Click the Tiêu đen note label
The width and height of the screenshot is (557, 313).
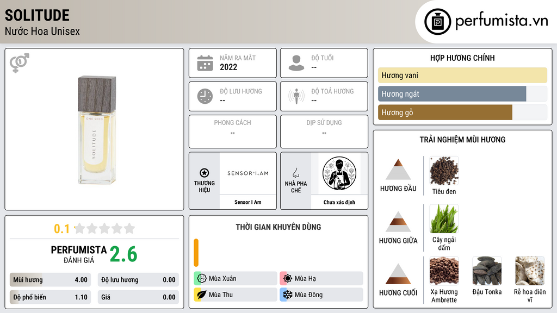tap(444, 191)
